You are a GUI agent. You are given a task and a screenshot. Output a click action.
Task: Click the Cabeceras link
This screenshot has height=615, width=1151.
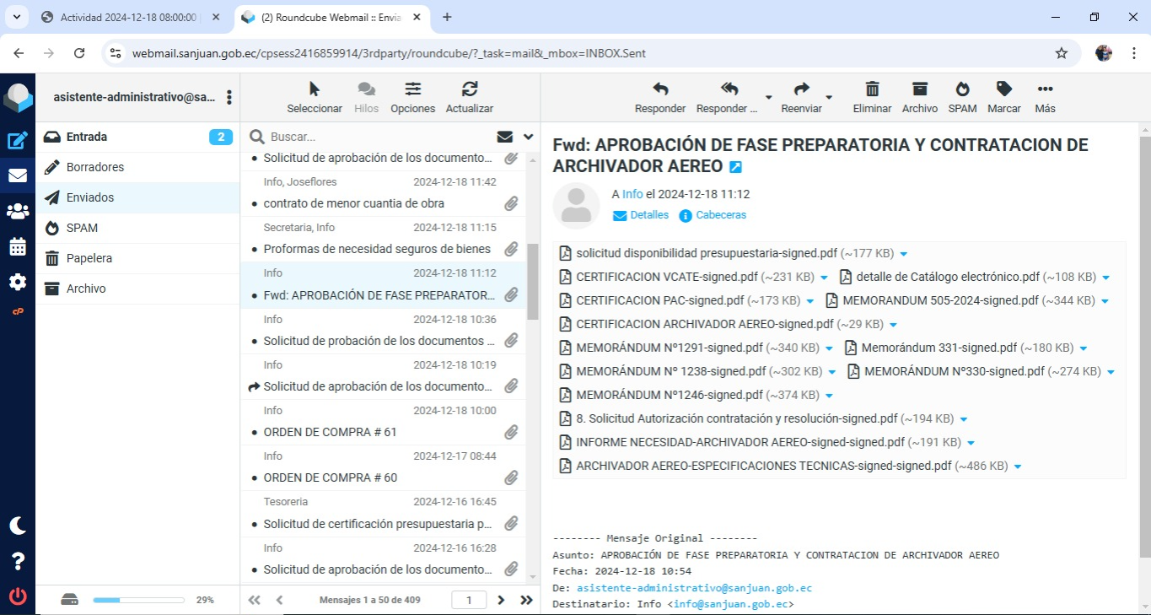(x=720, y=215)
